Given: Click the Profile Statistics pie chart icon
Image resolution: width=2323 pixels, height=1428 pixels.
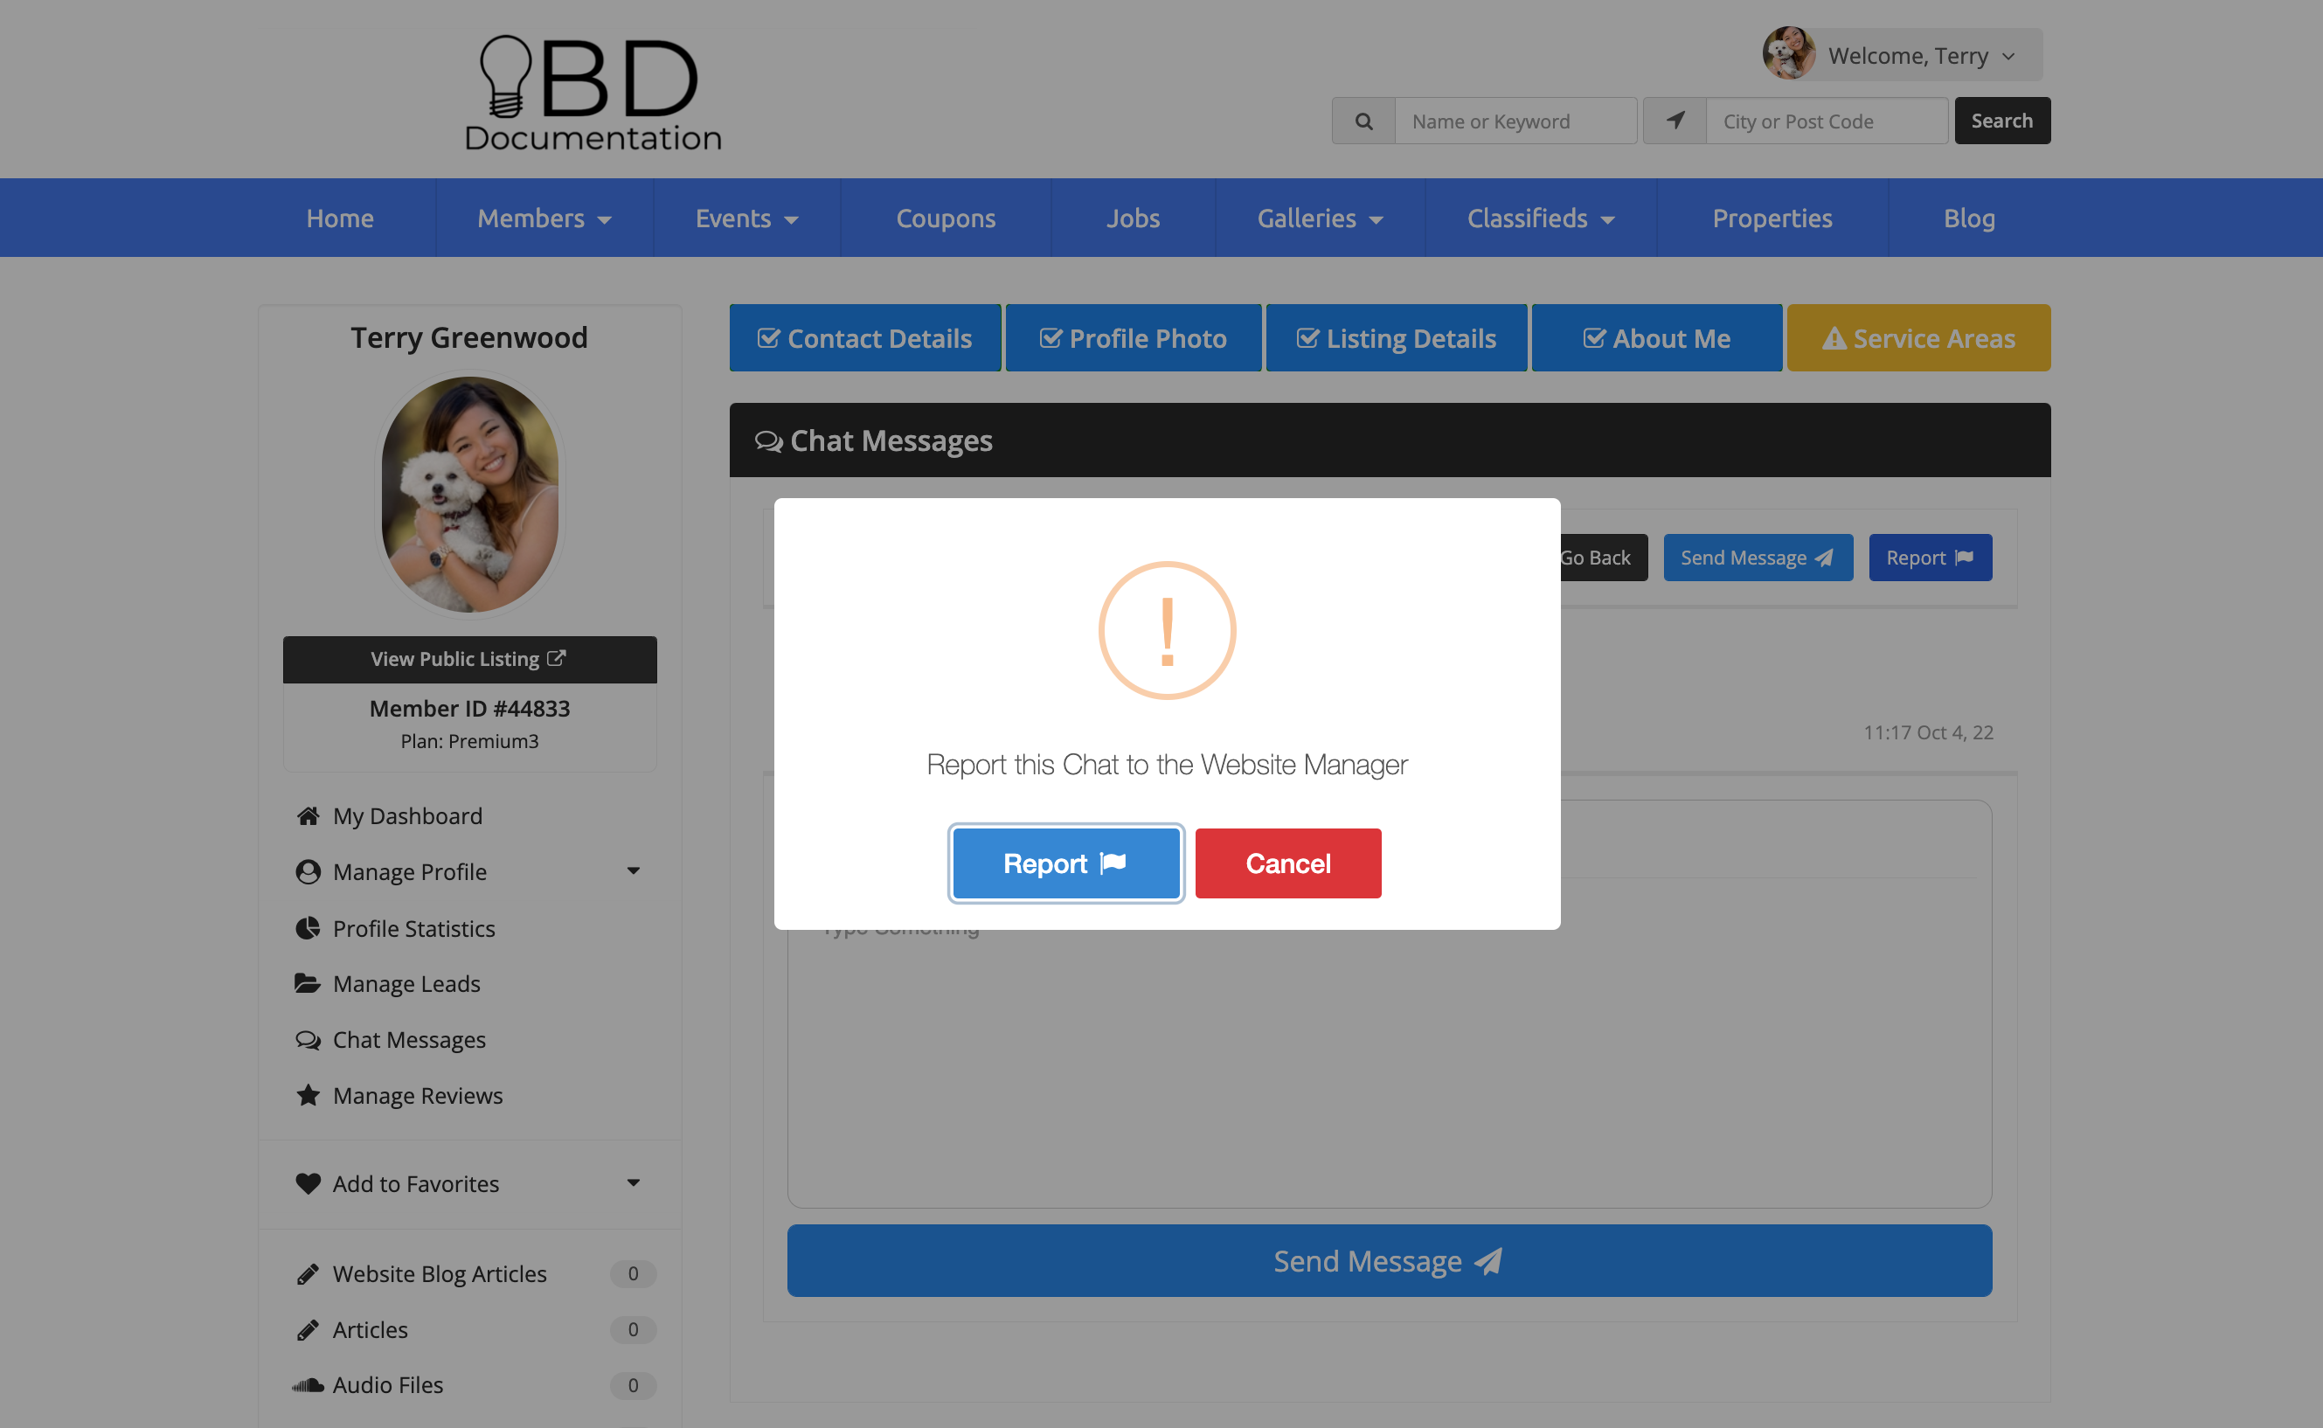Looking at the screenshot, I should pos(308,927).
